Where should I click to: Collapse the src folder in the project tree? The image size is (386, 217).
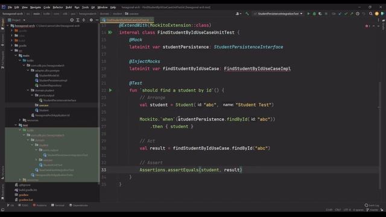click(12, 51)
